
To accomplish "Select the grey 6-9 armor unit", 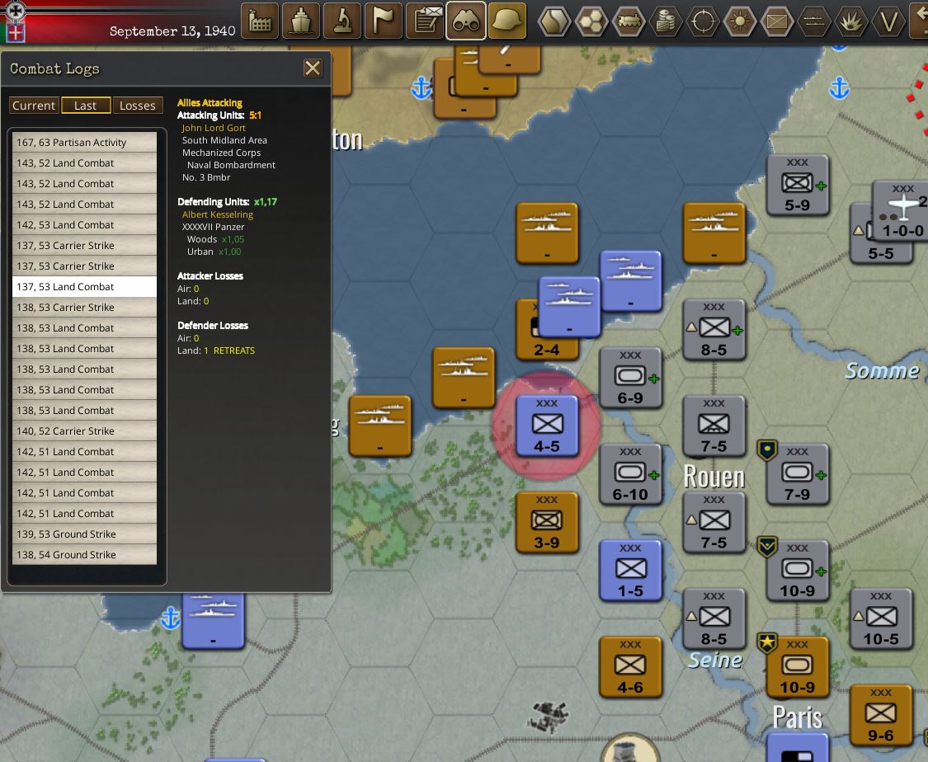I will [x=630, y=378].
